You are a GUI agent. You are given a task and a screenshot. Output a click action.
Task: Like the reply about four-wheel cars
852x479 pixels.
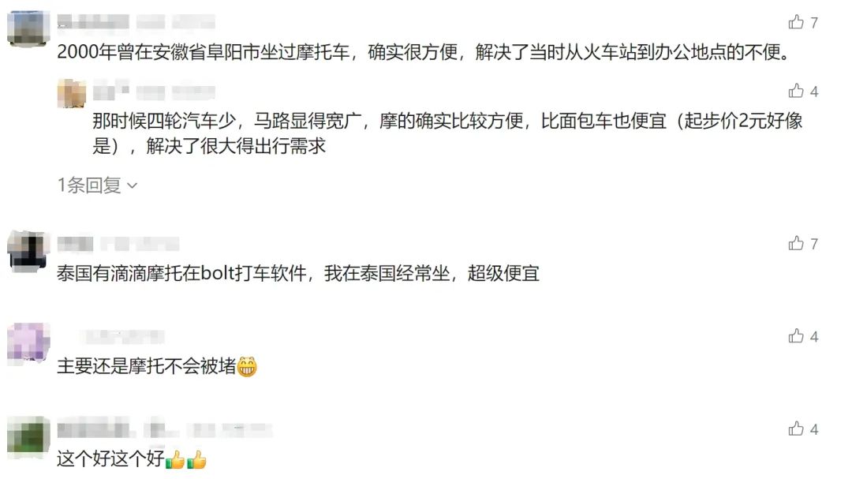click(x=796, y=91)
